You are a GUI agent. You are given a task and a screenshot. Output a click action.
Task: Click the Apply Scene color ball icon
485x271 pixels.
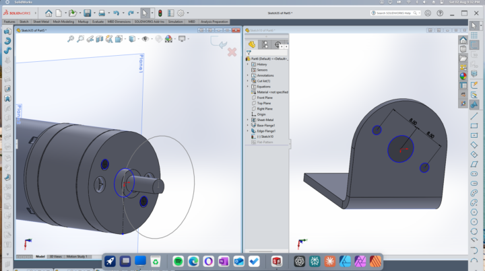[168, 39]
